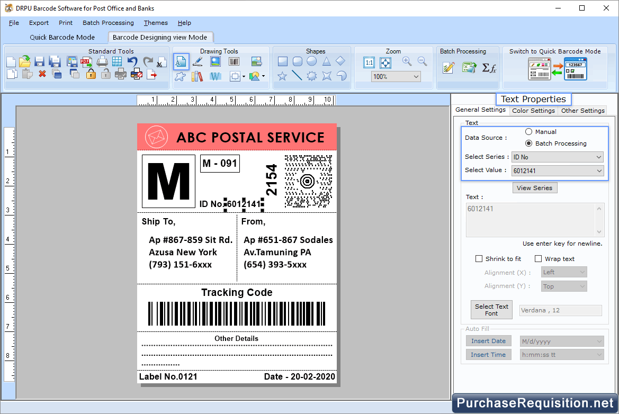
Task: Select the Triangle shape tool
Action: pyautogui.click(x=327, y=61)
